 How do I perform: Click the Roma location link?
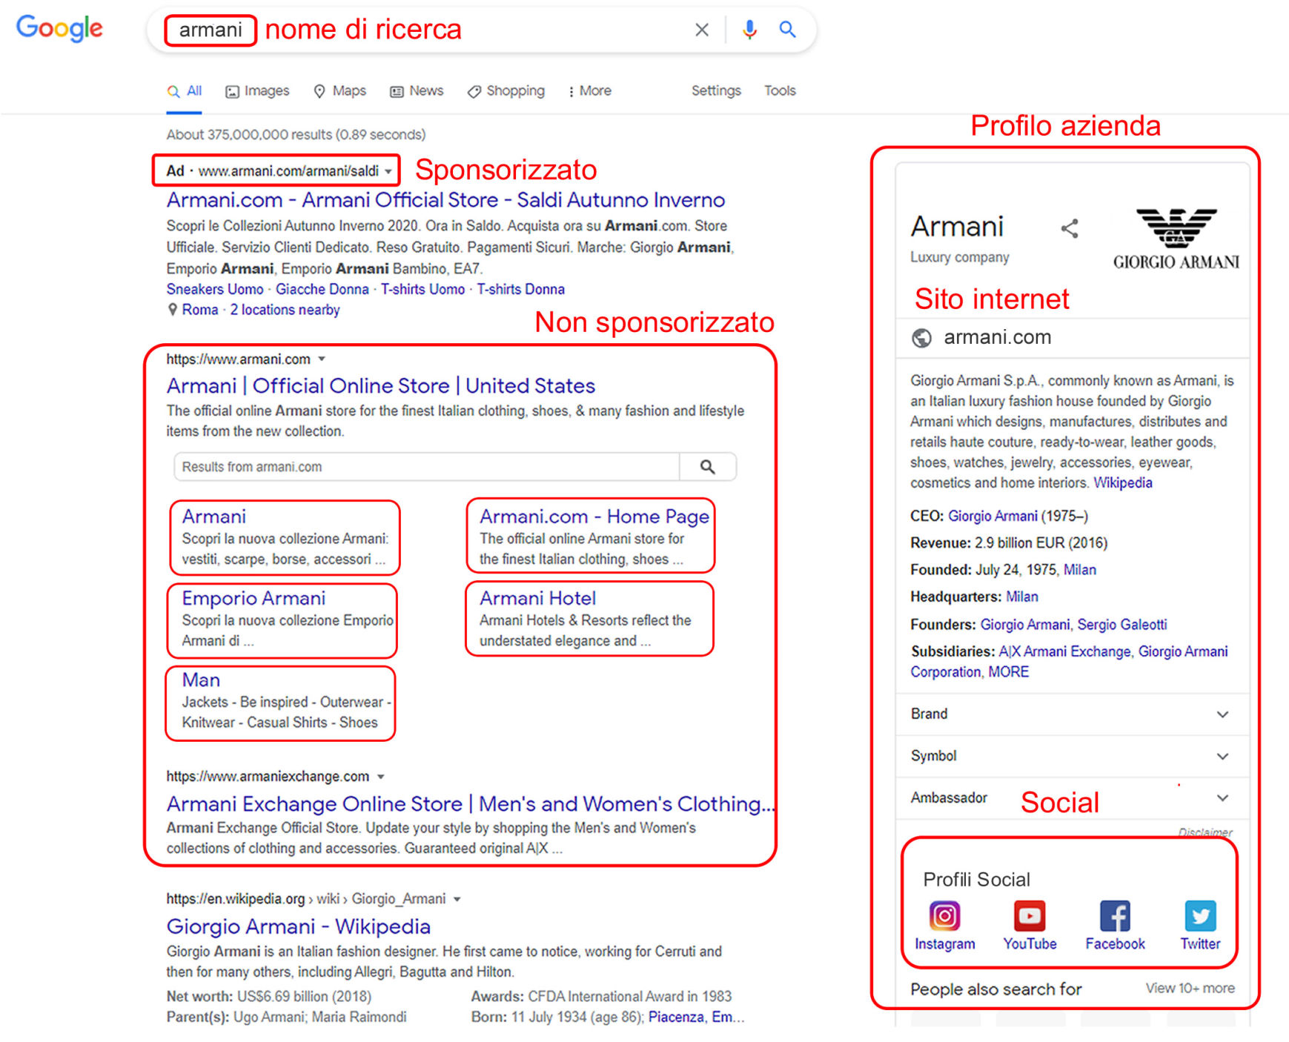200,310
